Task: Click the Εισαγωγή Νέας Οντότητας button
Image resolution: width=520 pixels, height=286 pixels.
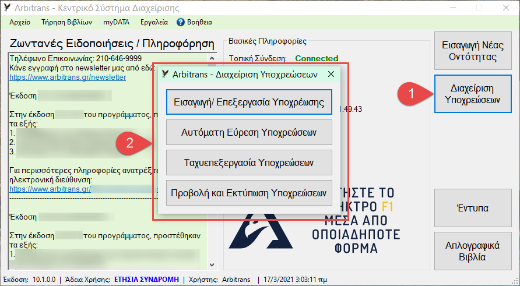Action: 473,51
